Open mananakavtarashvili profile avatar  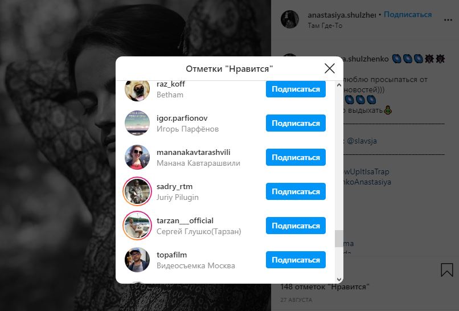coord(137,157)
